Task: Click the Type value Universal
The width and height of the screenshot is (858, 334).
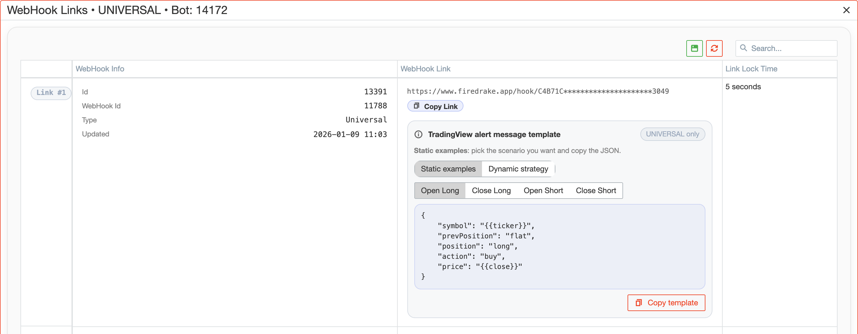Action: (x=366, y=120)
